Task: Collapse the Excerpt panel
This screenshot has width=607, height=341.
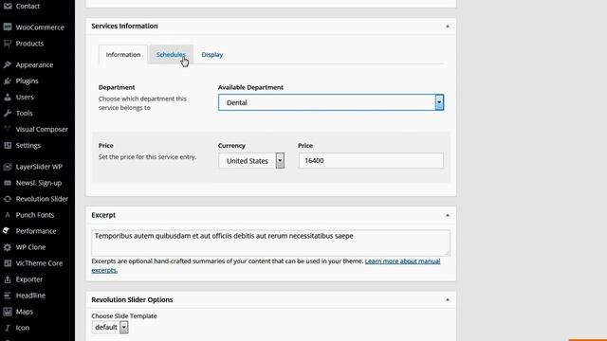Action: click(x=447, y=215)
